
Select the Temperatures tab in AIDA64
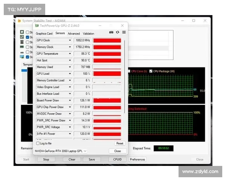tap(27, 64)
